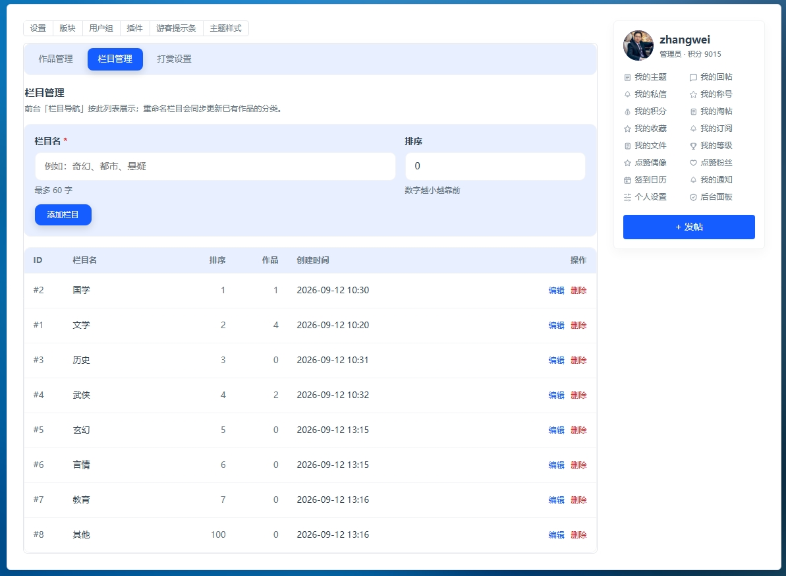The height and width of the screenshot is (576, 786).
Task: Open the 用户组 admin tab
Action: pyautogui.click(x=101, y=28)
